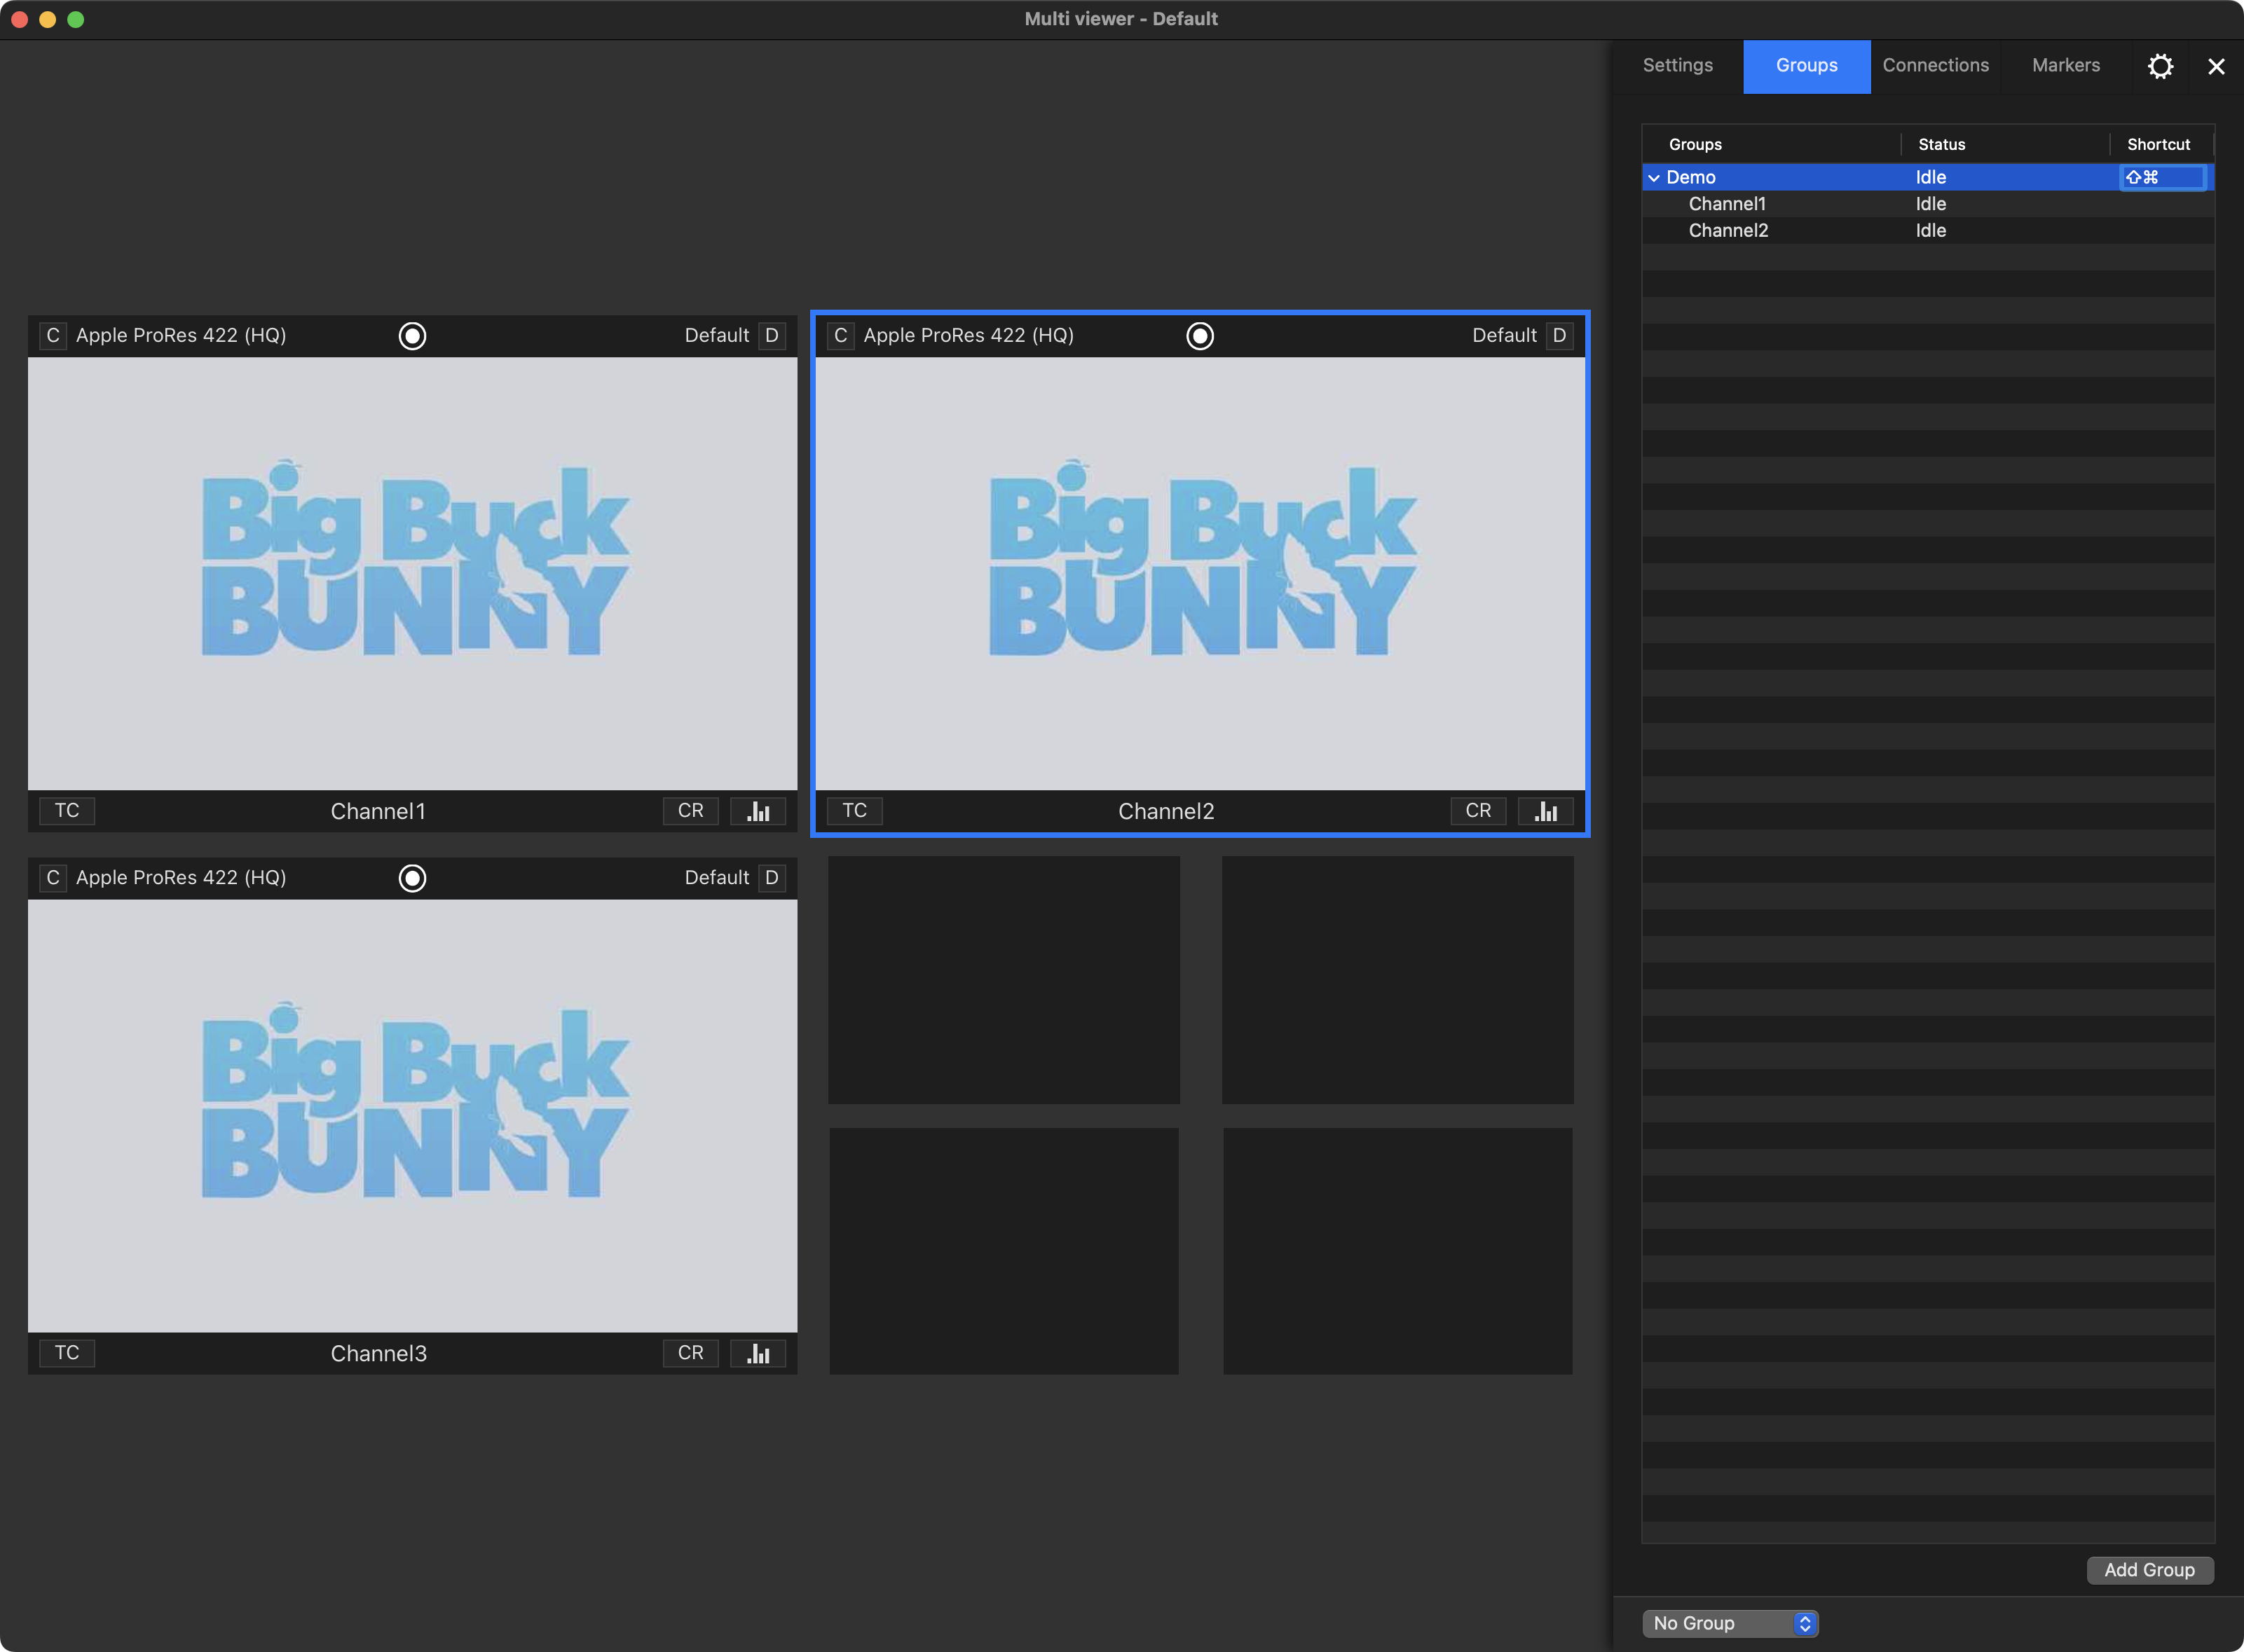2244x1652 pixels.
Task: Click the Demo group shortcut field
Action: [x=2163, y=177]
